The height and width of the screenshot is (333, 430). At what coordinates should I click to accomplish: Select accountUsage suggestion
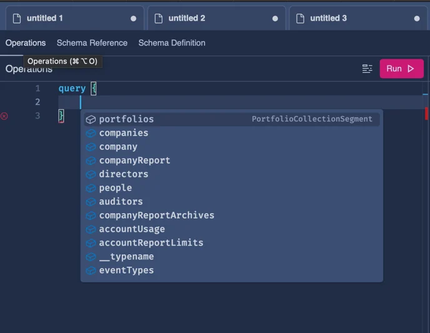(232, 229)
